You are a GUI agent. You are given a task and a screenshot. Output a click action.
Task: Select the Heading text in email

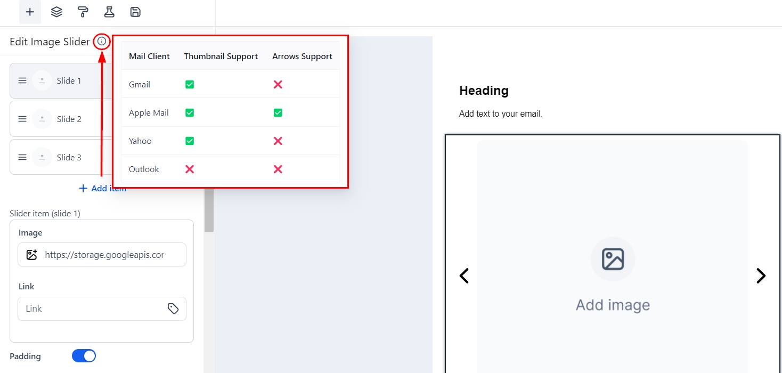pos(484,91)
